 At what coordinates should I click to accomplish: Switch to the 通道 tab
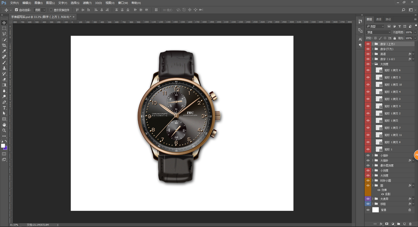[x=379, y=19]
